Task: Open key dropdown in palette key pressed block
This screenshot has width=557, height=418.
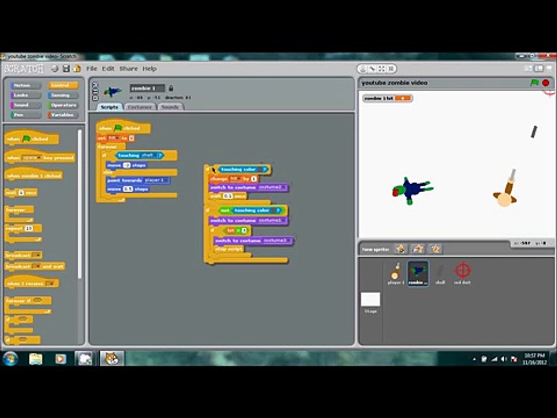Action: click(31, 157)
